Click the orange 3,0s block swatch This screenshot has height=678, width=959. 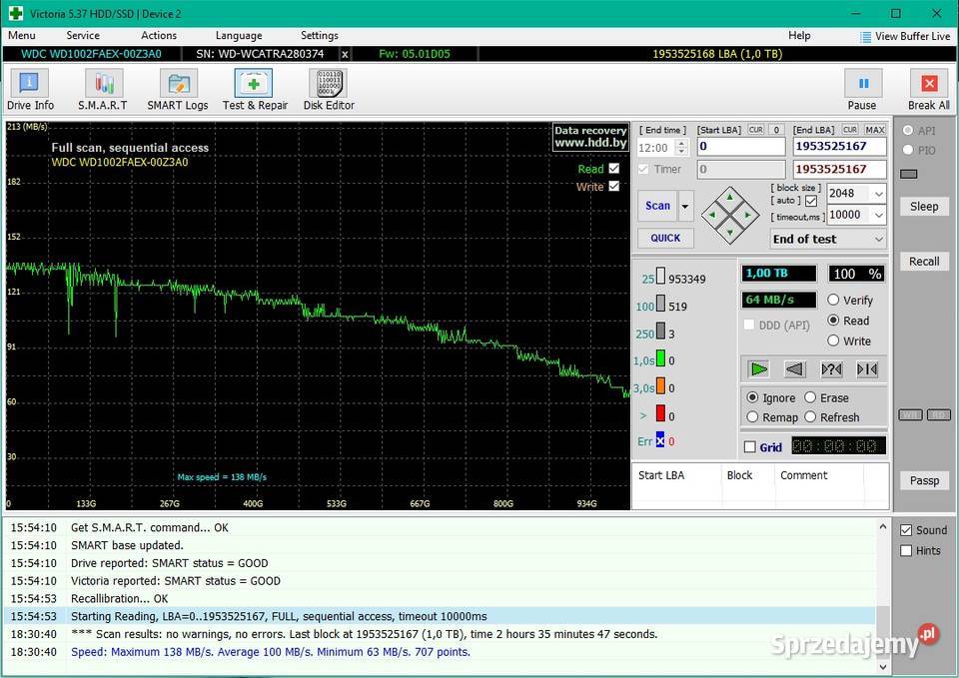pos(660,385)
